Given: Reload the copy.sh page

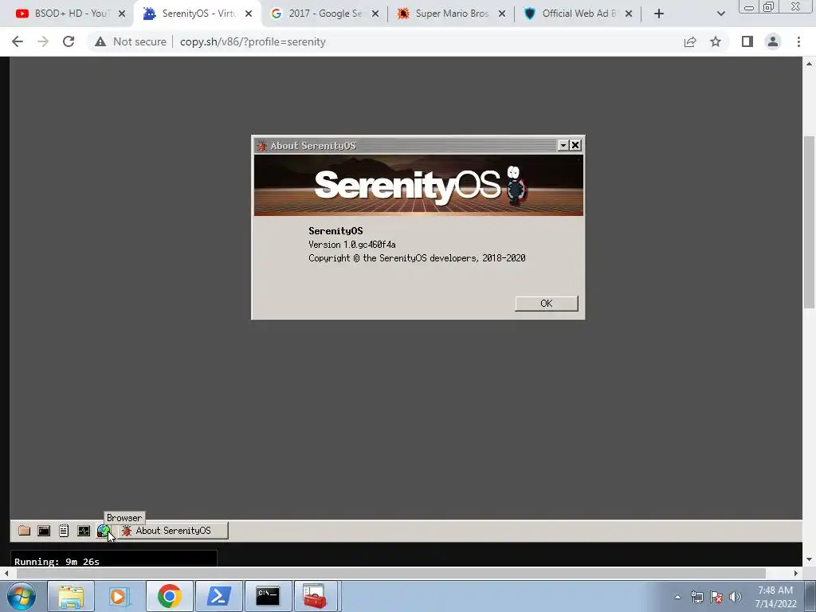Looking at the screenshot, I should (69, 41).
